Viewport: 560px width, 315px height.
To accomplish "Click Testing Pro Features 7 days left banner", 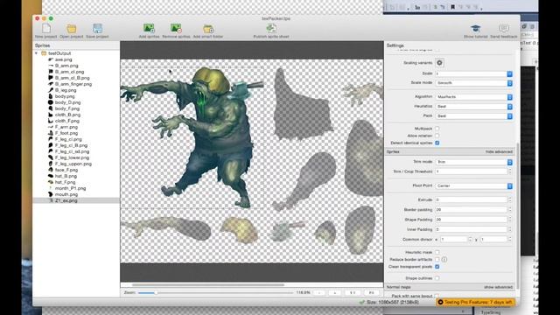I will (x=475, y=302).
